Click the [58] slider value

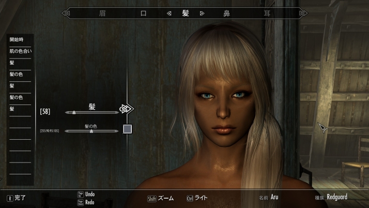click(x=45, y=111)
